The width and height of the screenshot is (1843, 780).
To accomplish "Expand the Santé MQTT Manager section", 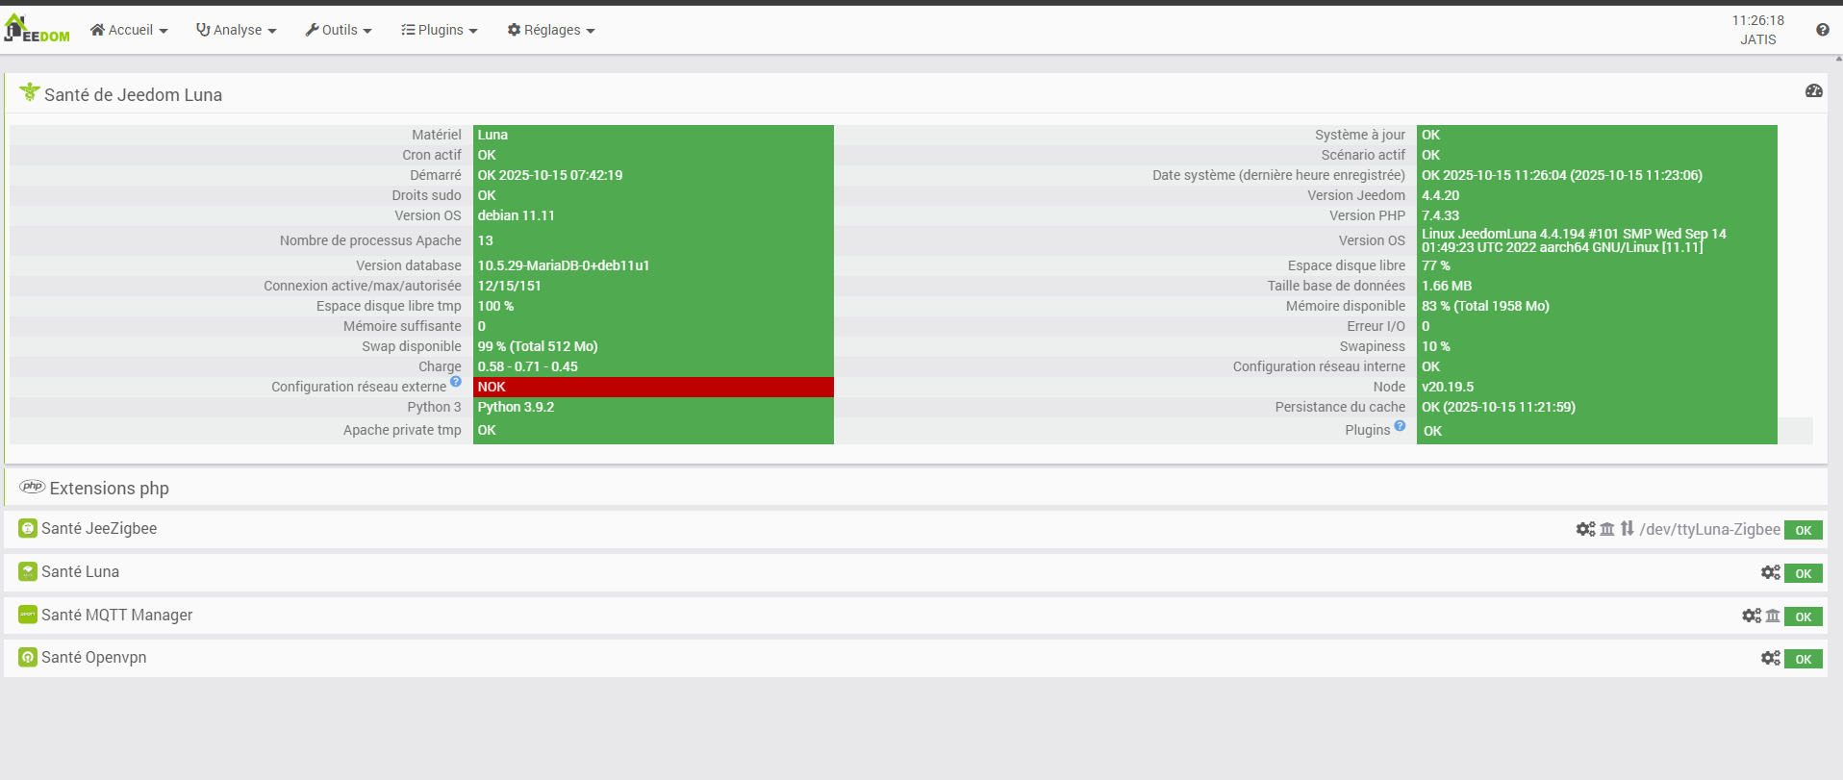I will tap(116, 615).
